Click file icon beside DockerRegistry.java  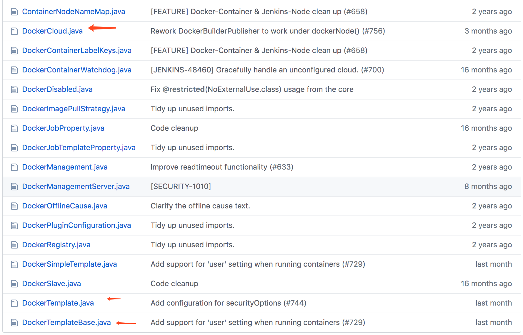tap(14, 245)
